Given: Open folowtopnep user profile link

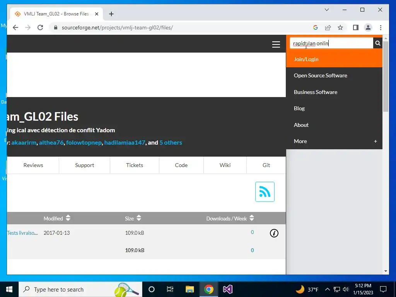Looking at the screenshot, I should (x=84, y=143).
